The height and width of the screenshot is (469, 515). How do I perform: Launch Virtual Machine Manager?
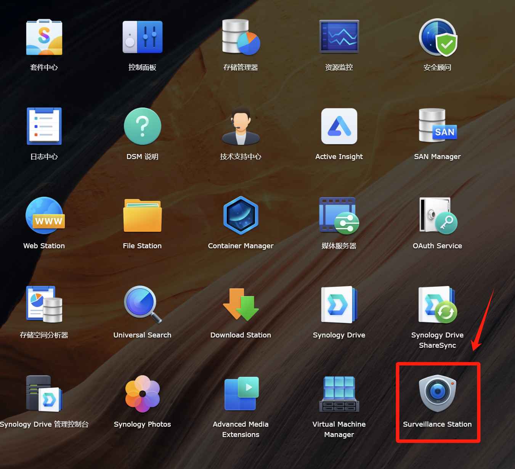point(339,394)
